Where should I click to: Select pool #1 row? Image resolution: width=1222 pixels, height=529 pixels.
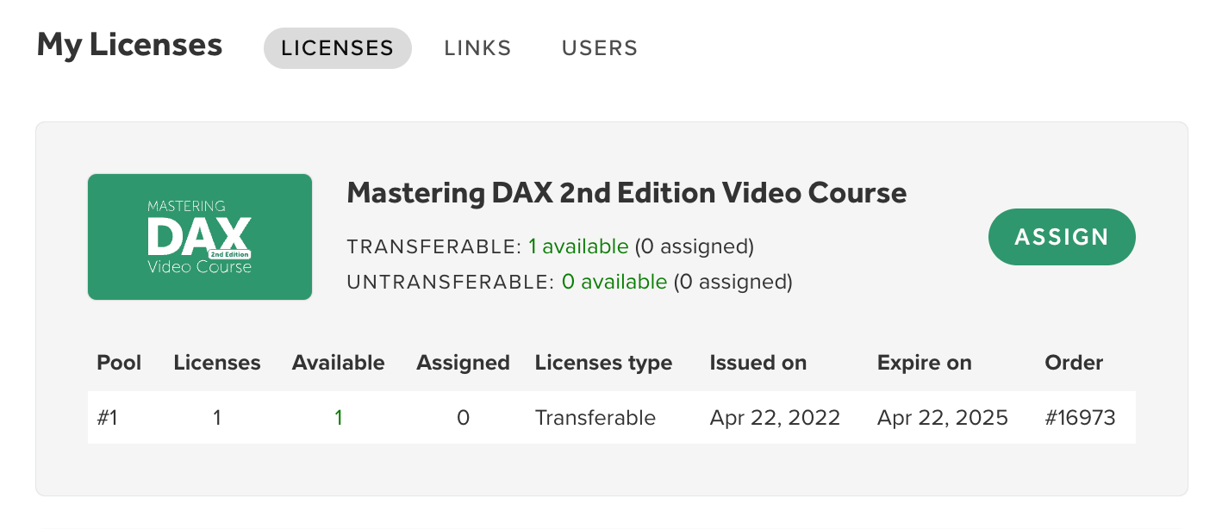click(x=612, y=418)
